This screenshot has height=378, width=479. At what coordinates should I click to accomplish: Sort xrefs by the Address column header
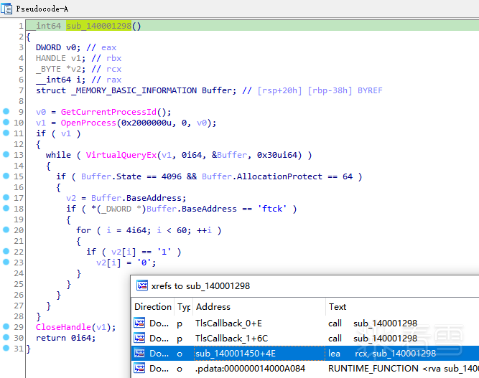(259, 306)
